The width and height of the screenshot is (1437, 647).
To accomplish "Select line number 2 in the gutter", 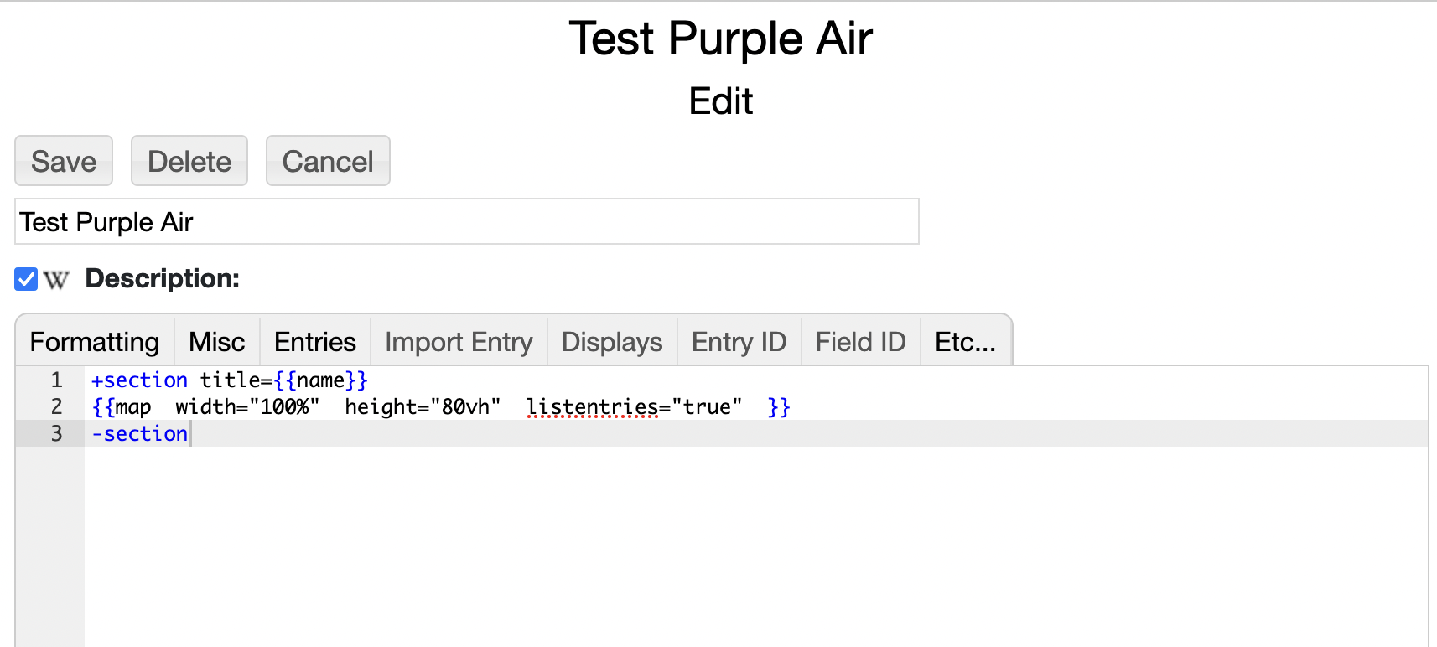I will click(56, 406).
